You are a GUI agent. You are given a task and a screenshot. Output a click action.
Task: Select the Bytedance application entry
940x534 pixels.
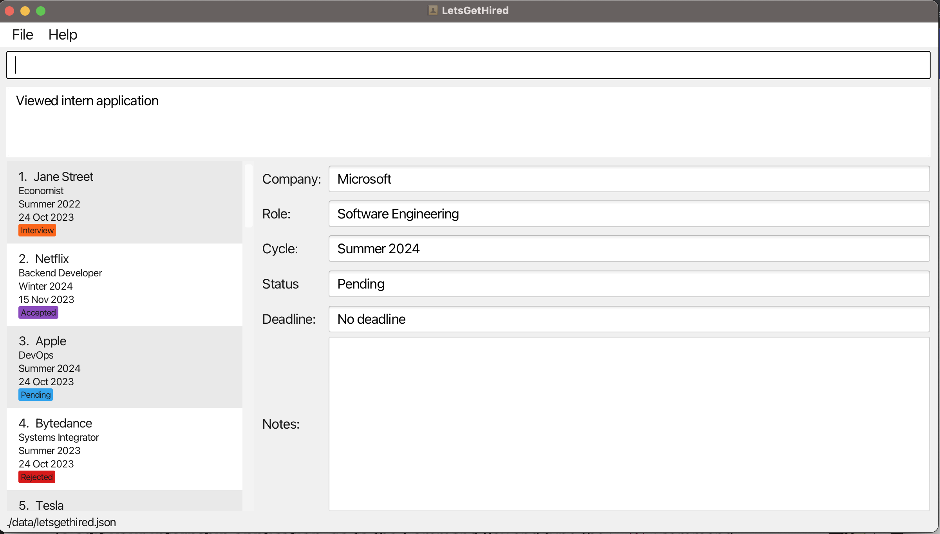coord(125,449)
